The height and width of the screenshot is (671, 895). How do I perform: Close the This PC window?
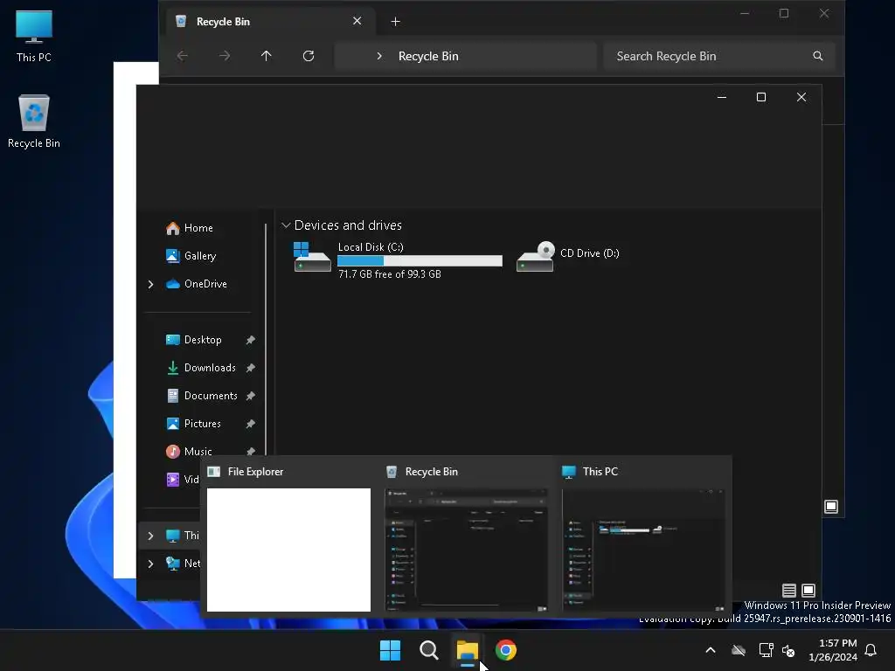pyautogui.click(x=801, y=97)
